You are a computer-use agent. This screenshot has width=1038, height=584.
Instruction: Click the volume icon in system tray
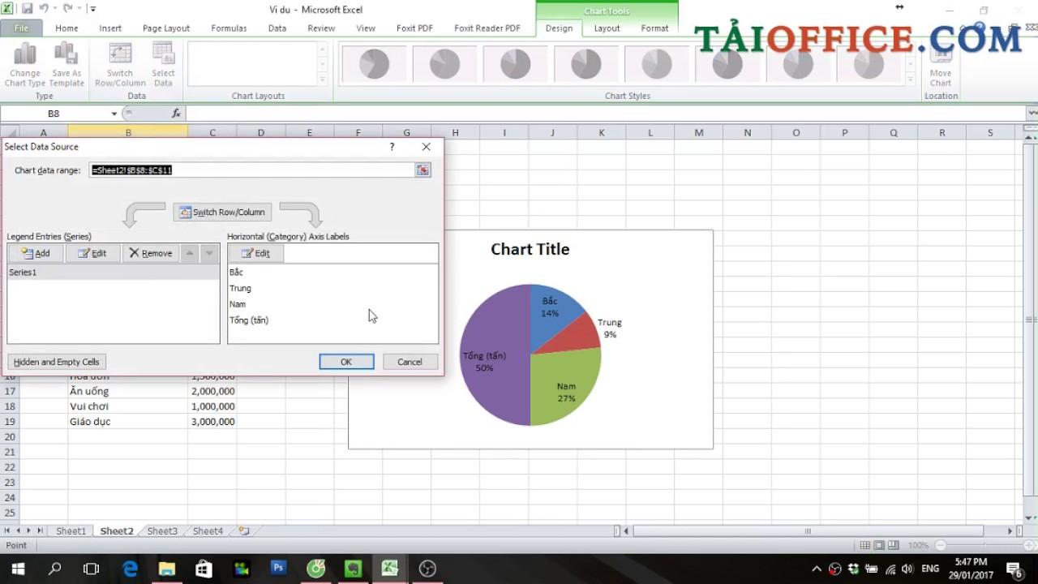tap(907, 569)
